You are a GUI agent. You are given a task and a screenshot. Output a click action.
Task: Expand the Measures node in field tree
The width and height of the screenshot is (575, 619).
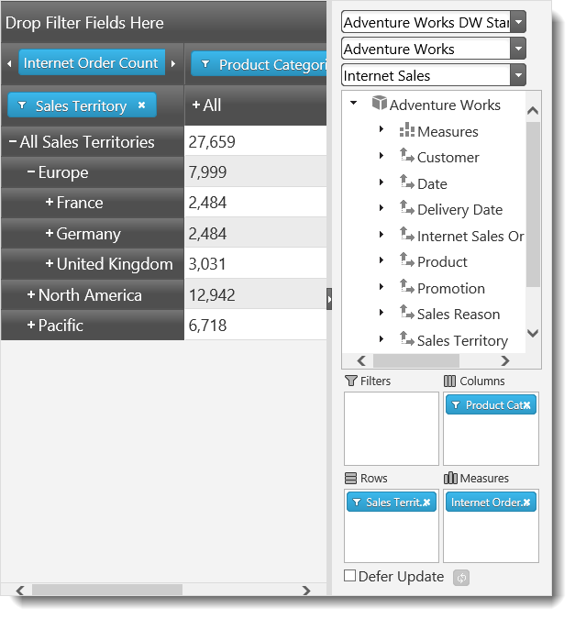(x=381, y=130)
